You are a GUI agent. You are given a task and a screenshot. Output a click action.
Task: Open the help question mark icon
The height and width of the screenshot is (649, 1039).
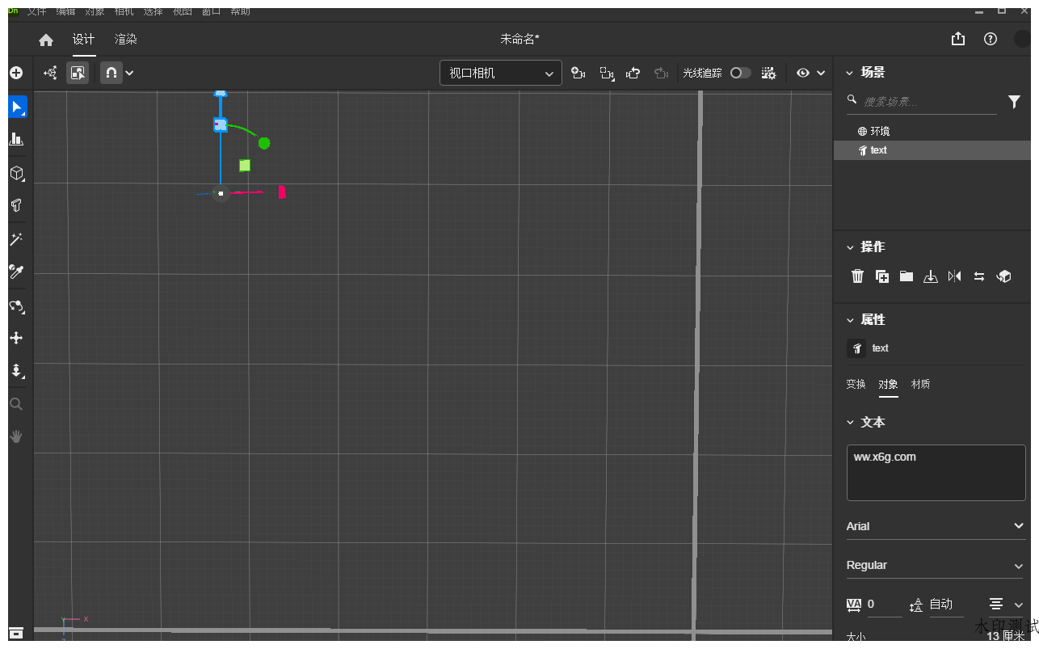click(991, 39)
